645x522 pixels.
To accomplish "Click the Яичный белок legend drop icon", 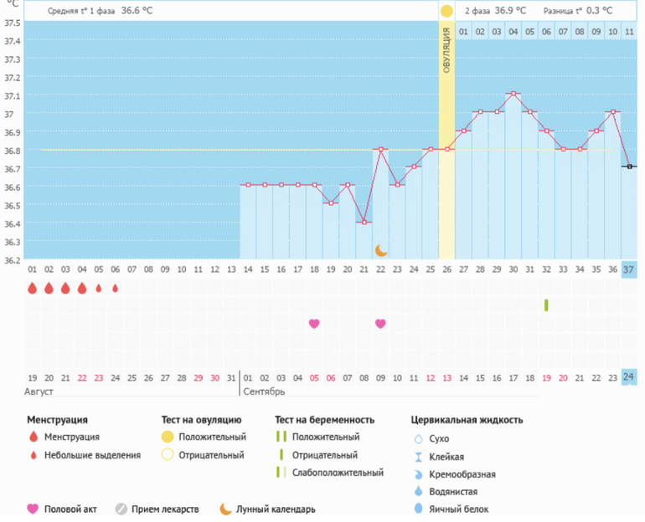I will pyautogui.click(x=419, y=509).
